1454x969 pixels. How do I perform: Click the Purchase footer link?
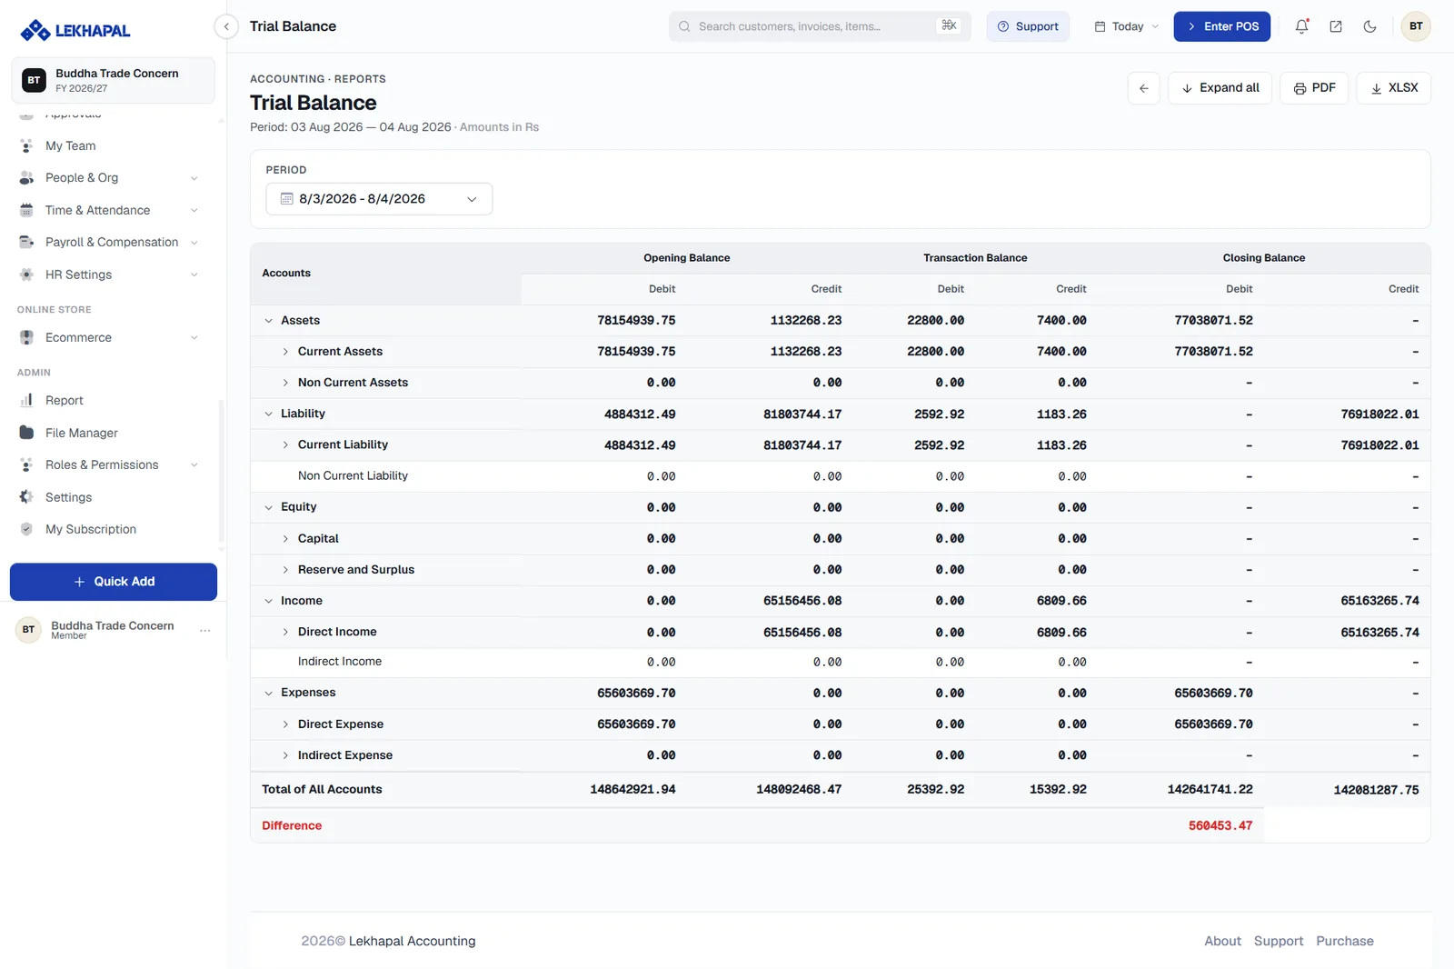[1345, 941]
